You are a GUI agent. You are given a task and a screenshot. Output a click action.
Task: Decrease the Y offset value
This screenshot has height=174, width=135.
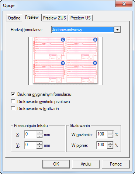click(x=39, y=147)
